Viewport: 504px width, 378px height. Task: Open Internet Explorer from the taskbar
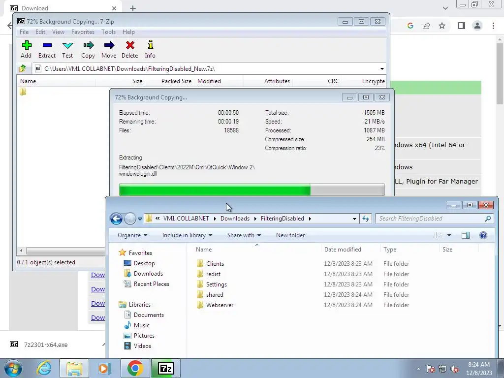tap(44, 368)
